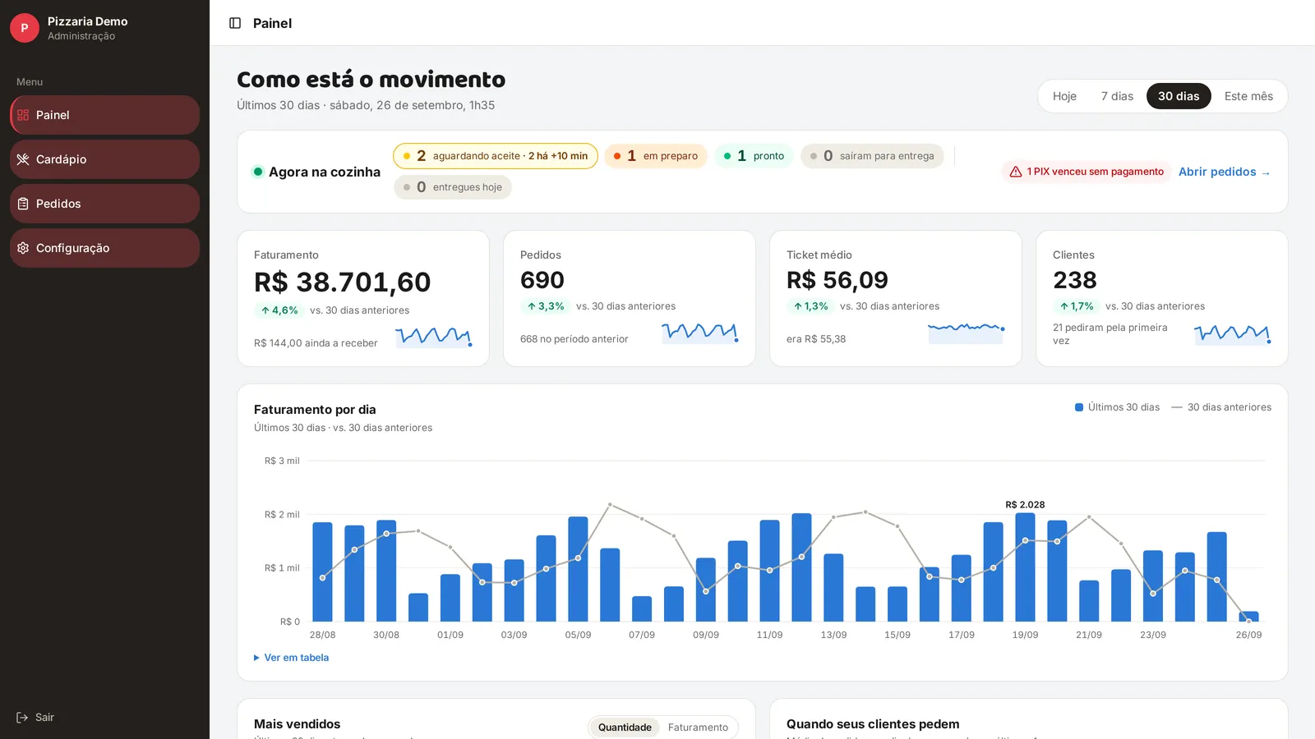The height and width of the screenshot is (739, 1315).
Task: Click the Pedidos clipboard icon
Action: (x=23, y=204)
